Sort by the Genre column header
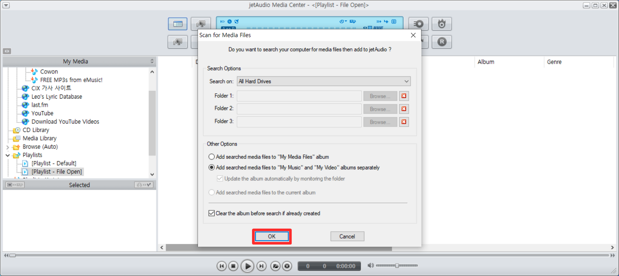This screenshot has height=276, width=619. pyautogui.click(x=554, y=62)
